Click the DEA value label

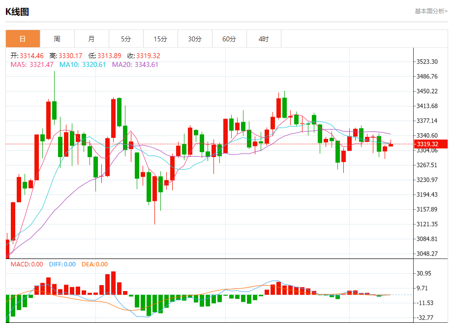94,264
